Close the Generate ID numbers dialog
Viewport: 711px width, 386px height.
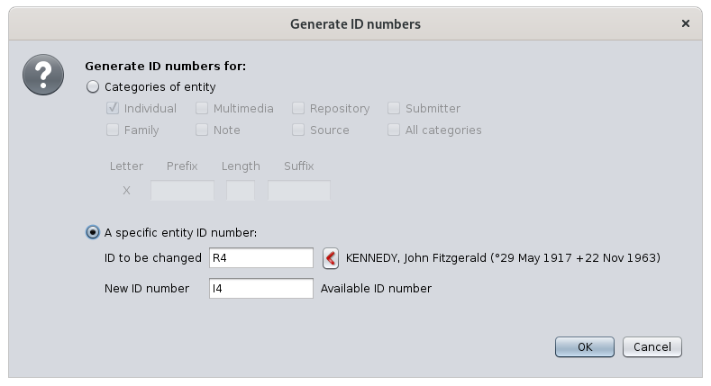pyautogui.click(x=686, y=23)
